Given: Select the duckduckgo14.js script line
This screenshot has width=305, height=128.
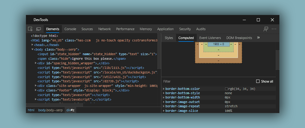Looking at the screenshot, I should [x=97, y=72].
